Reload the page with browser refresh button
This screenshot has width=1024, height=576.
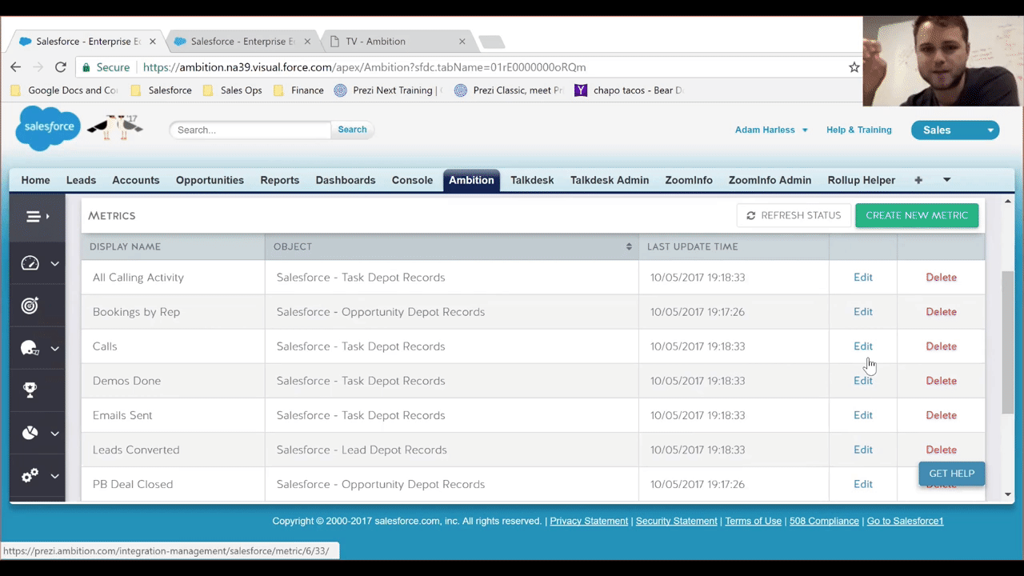(x=61, y=67)
